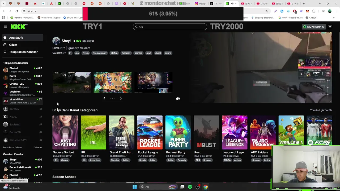Screen dimensions: 340x191
Task: Open Rocket League category card
Action: coord(150,132)
